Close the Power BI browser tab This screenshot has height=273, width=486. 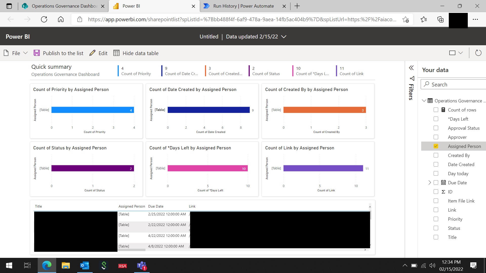[193, 6]
